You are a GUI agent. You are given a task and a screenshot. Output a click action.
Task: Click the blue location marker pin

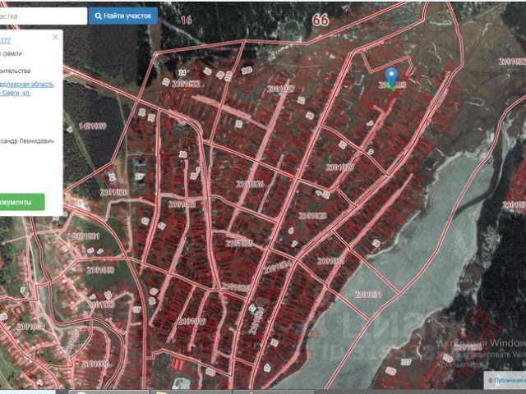pos(391,76)
